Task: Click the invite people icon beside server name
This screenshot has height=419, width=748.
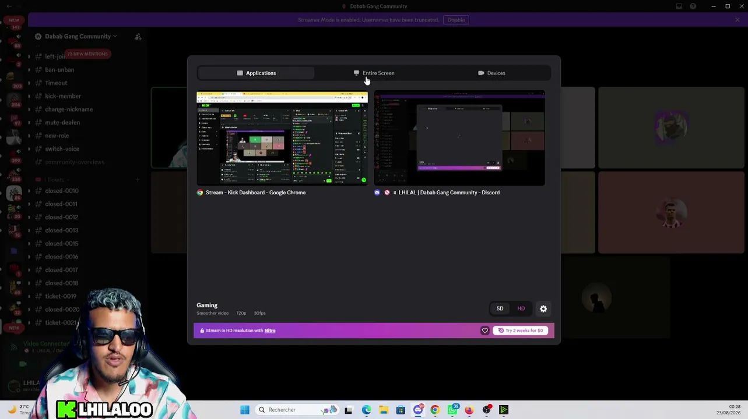Action: pyautogui.click(x=138, y=37)
